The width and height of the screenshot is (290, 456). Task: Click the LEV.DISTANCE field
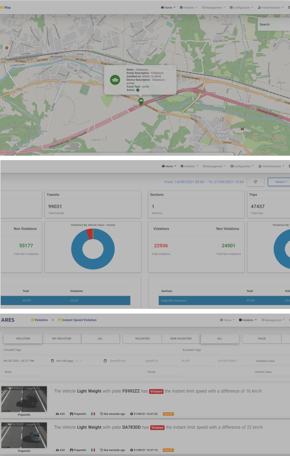(234, 361)
